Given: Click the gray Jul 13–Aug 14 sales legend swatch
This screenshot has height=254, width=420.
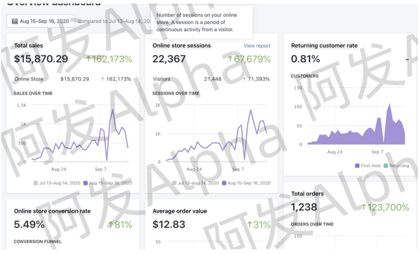Looking at the screenshot, I should pyautogui.click(x=36, y=183).
